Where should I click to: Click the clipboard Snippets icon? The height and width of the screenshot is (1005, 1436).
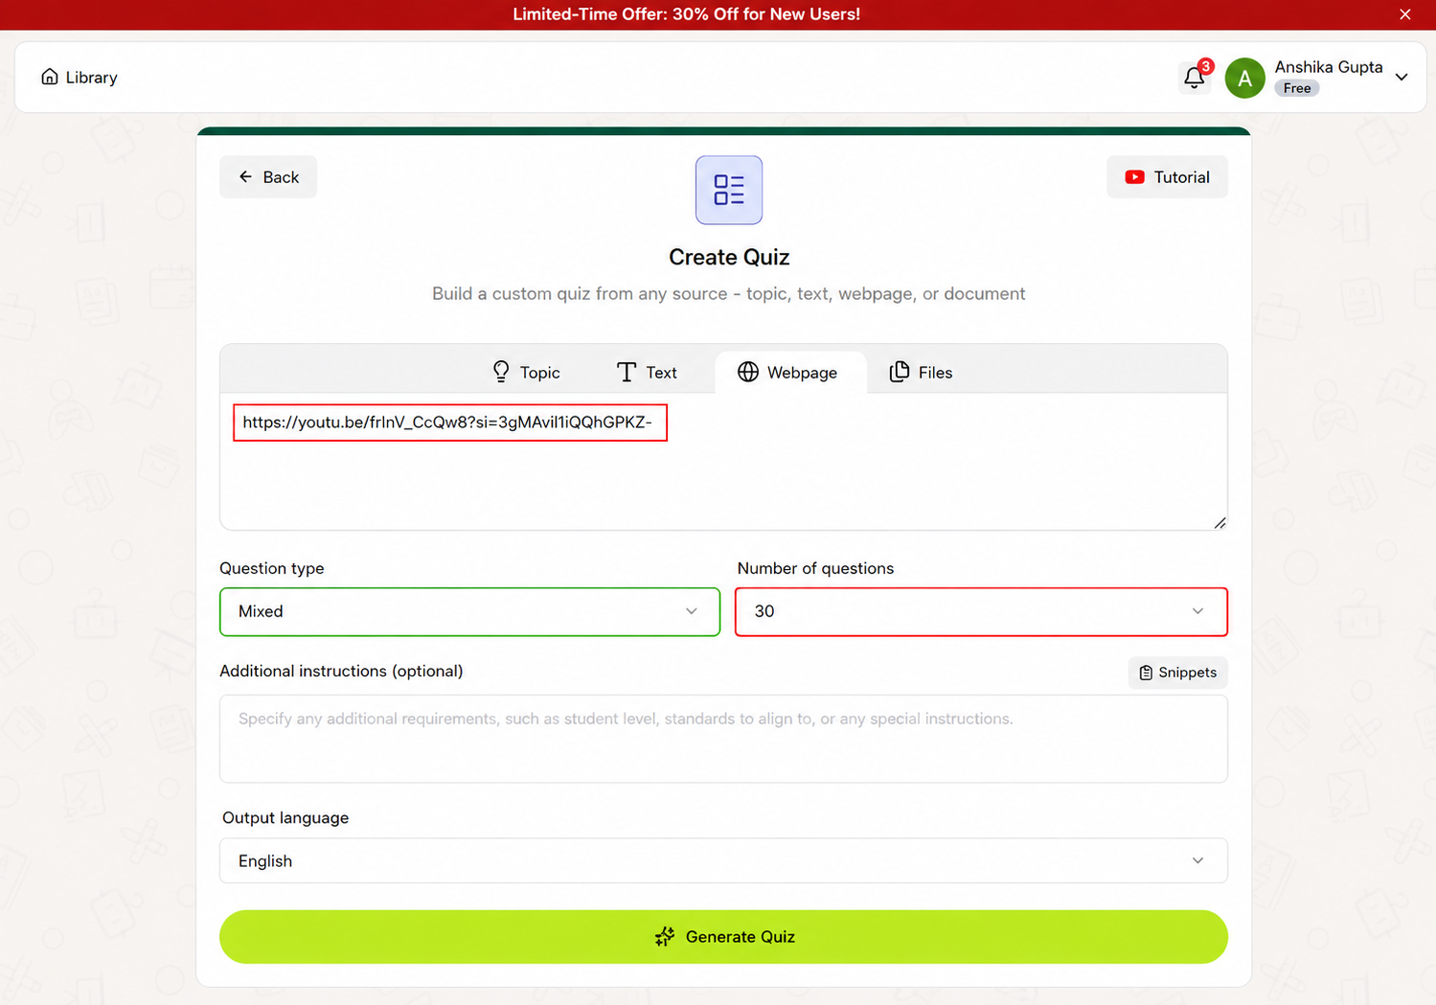tap(1146, 673)
